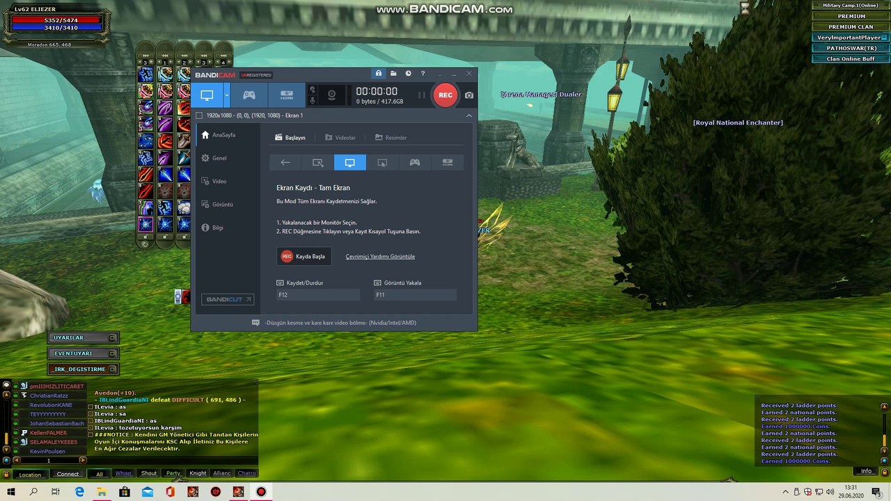Select Bandicam screen recording mode button
Image resolution: width=891 pixels, height=501 pixels.
(x=207, y=95)
